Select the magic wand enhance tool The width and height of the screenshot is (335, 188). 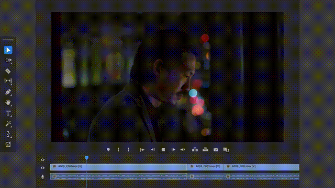coord(8,124)
